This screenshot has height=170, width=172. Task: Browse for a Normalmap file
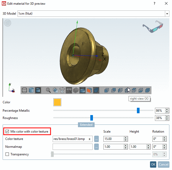(96, 147)
